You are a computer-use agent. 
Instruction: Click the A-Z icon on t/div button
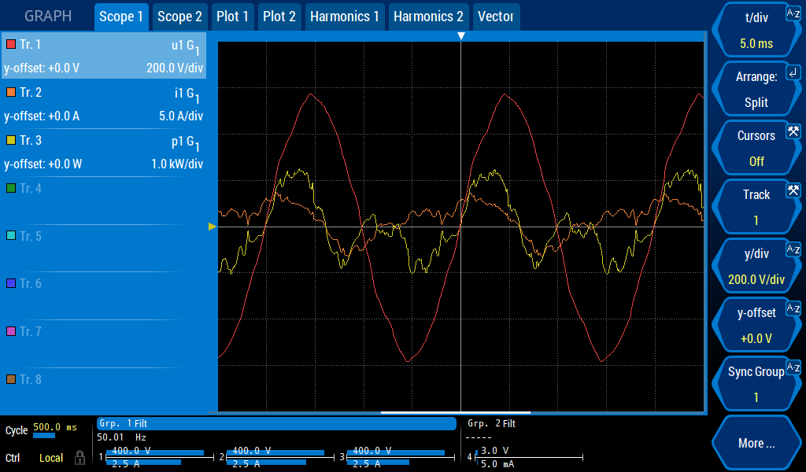793,13
